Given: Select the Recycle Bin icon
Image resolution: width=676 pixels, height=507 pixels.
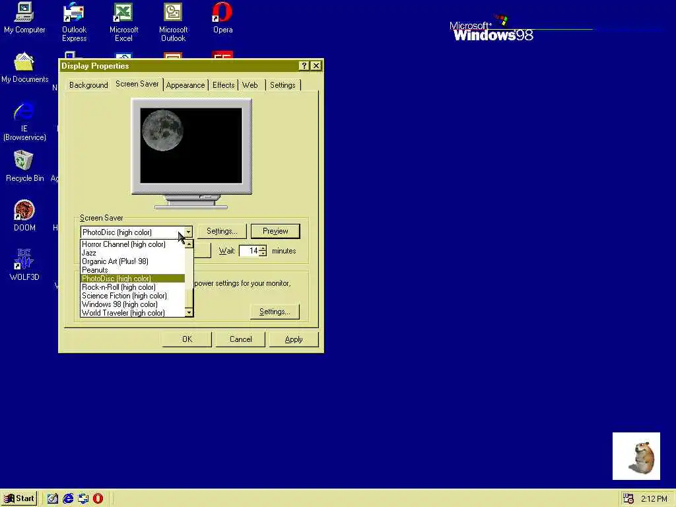Looking at the screenshot, I should [x=24, y=166].
